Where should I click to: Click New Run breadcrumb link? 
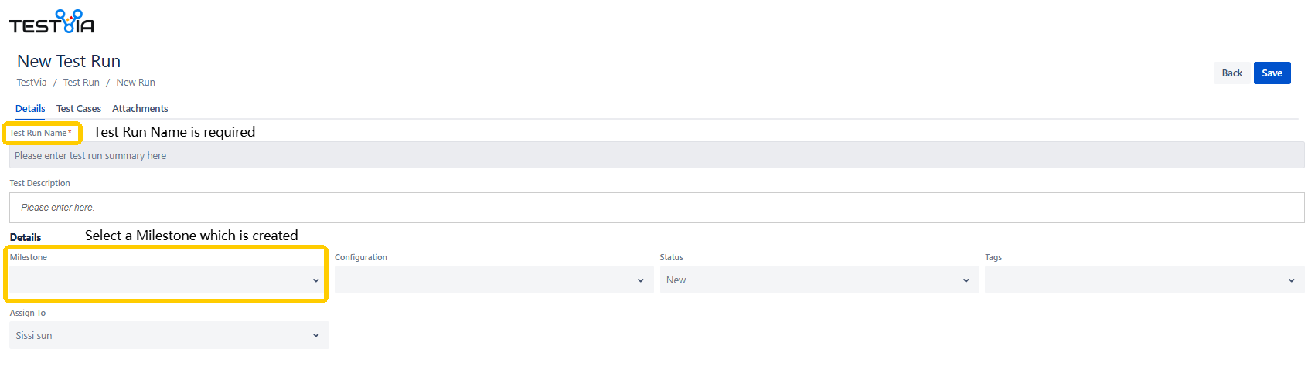(x=135, y=83)
